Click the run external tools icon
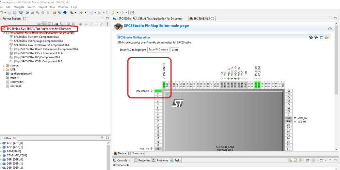The height and width of the screenshot is (170, 340). point(71,13)
